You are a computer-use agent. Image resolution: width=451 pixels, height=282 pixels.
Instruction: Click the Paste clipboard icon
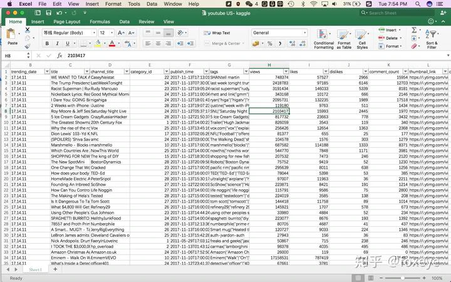click(11, 34)
